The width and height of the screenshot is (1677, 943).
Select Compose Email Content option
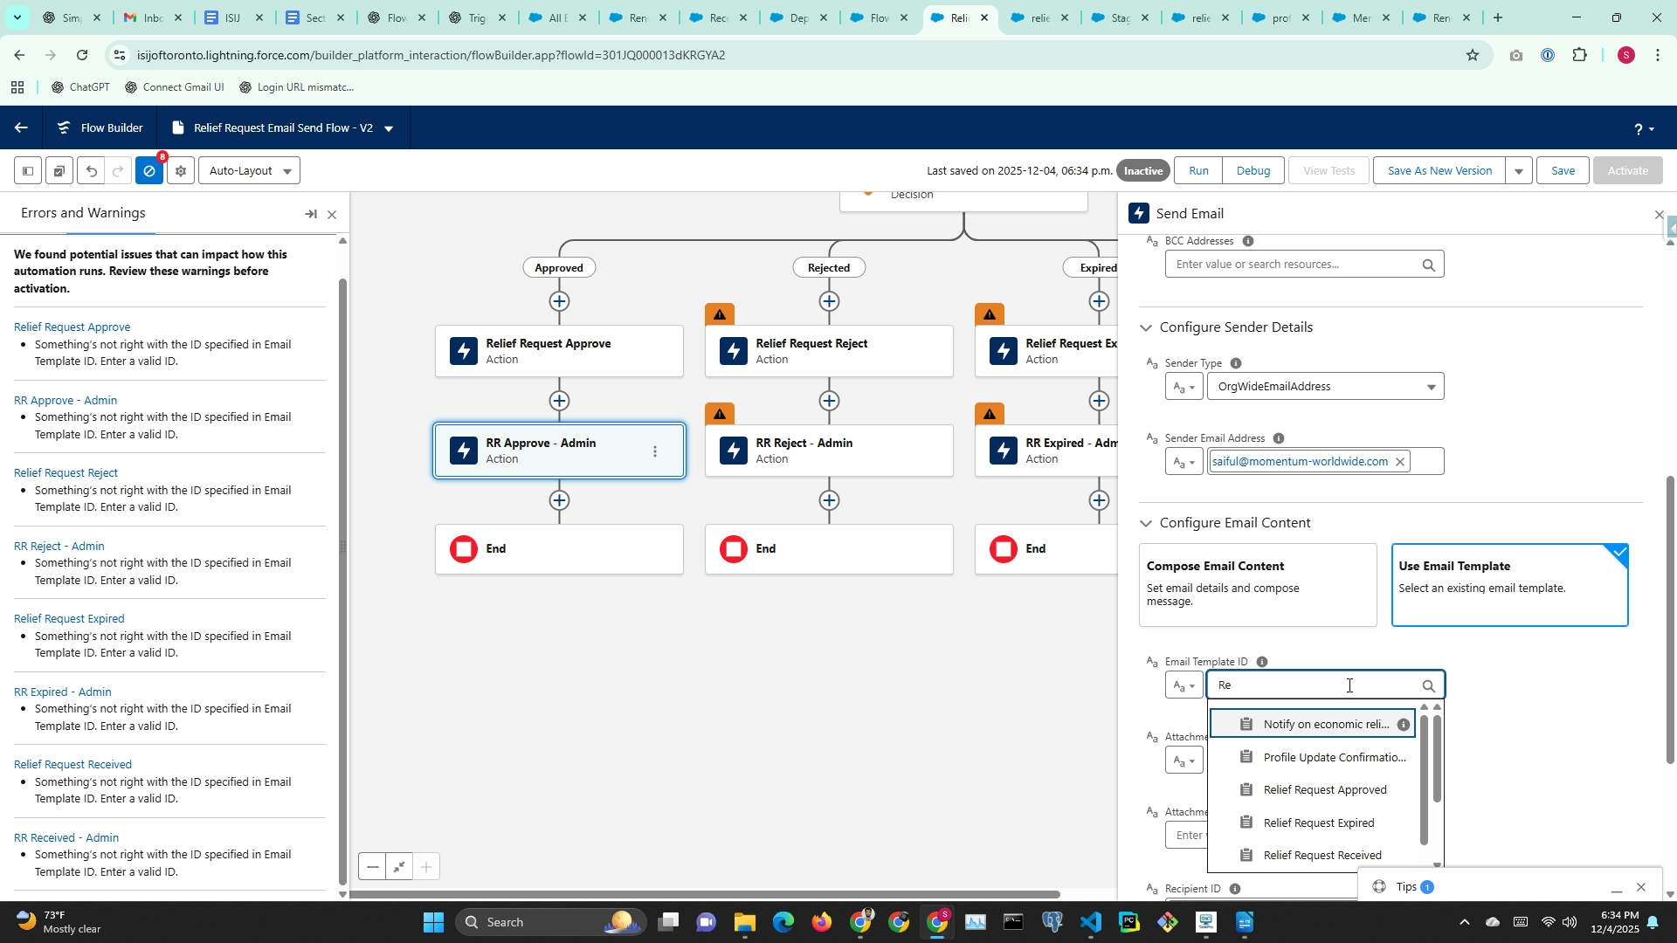coord(1257,585)
